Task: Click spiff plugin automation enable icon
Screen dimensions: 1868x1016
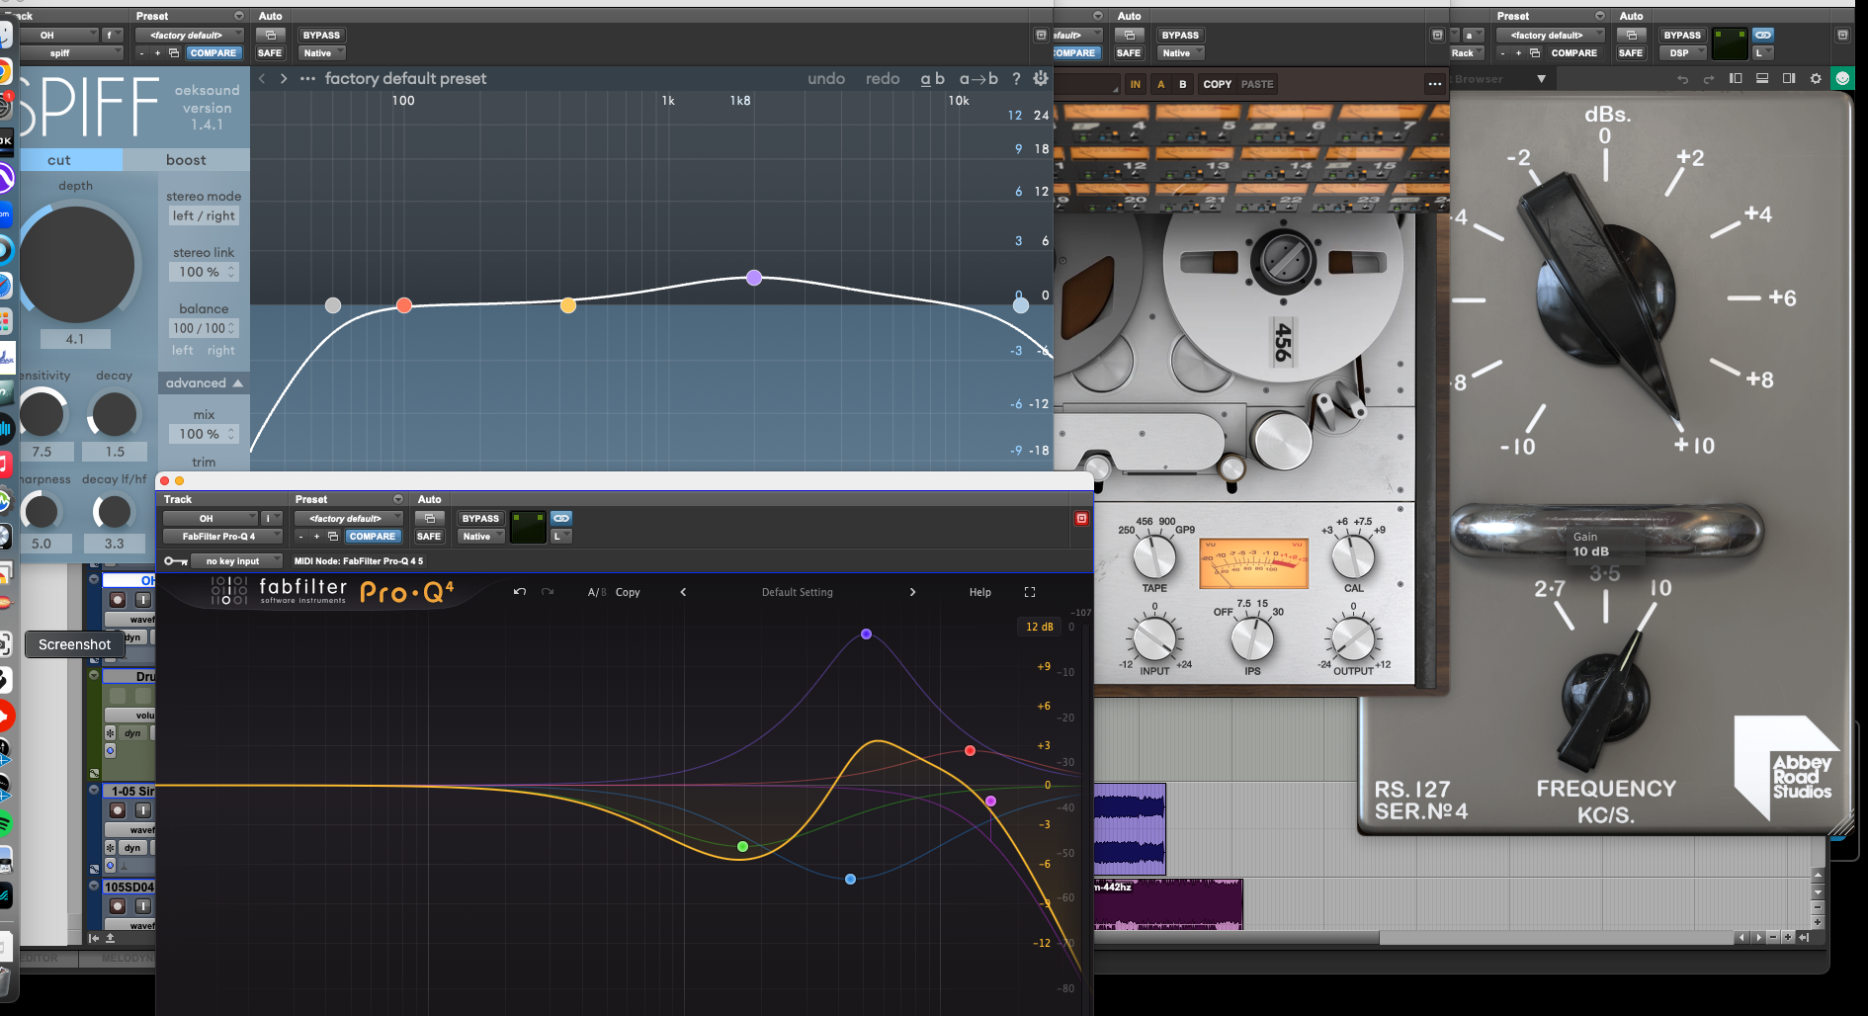Action: pyautogui.click(x=270, y=35)
